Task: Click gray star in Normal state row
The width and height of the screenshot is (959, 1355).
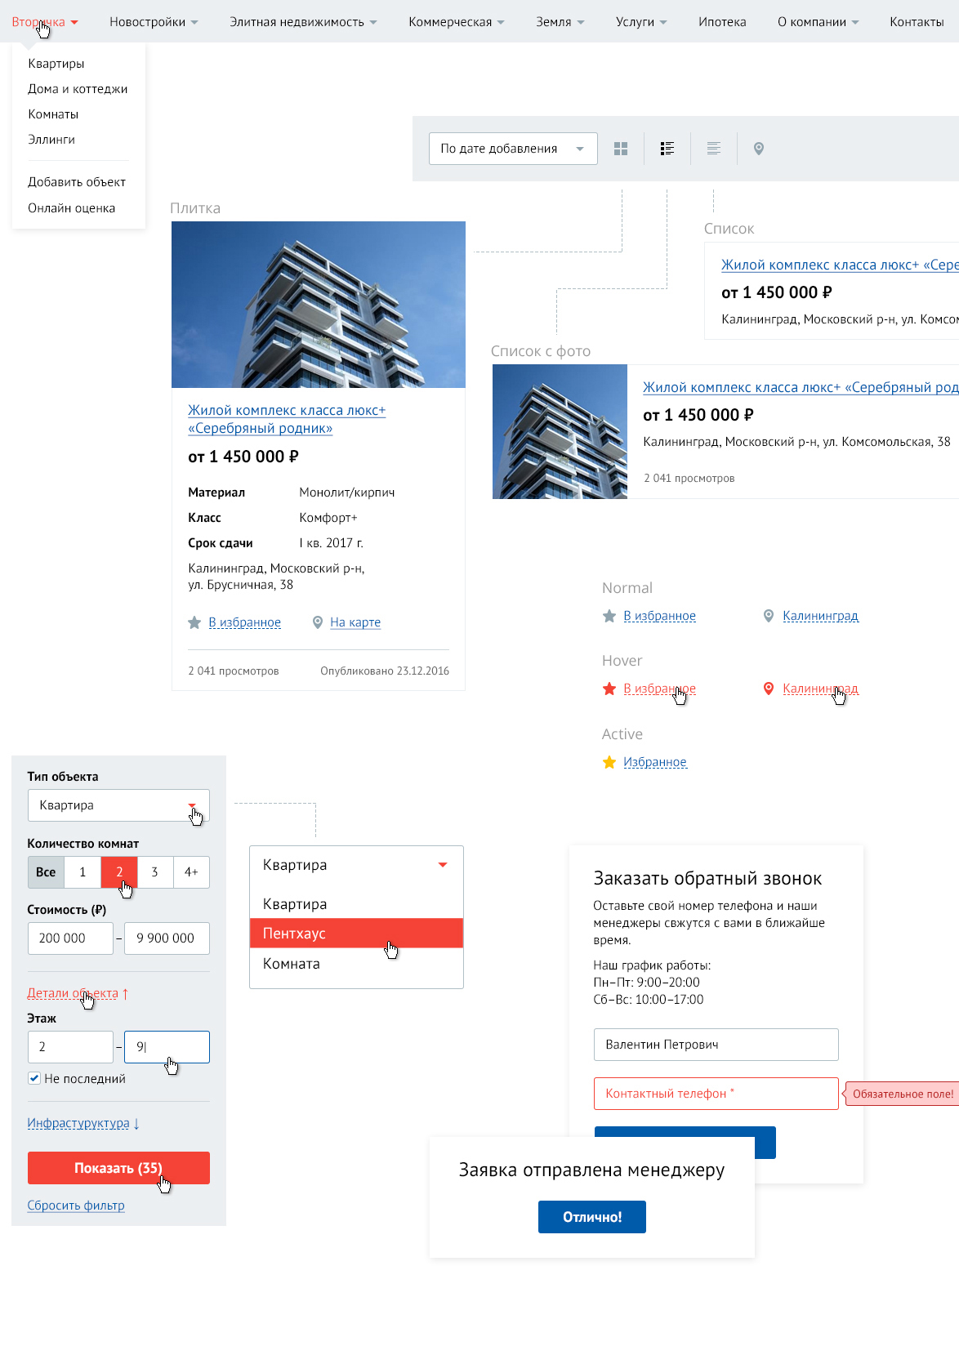Action: (x=609, y=616)
